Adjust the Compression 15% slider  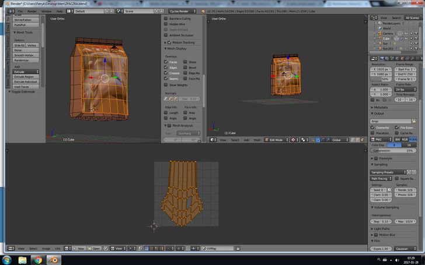coord(393,151)
